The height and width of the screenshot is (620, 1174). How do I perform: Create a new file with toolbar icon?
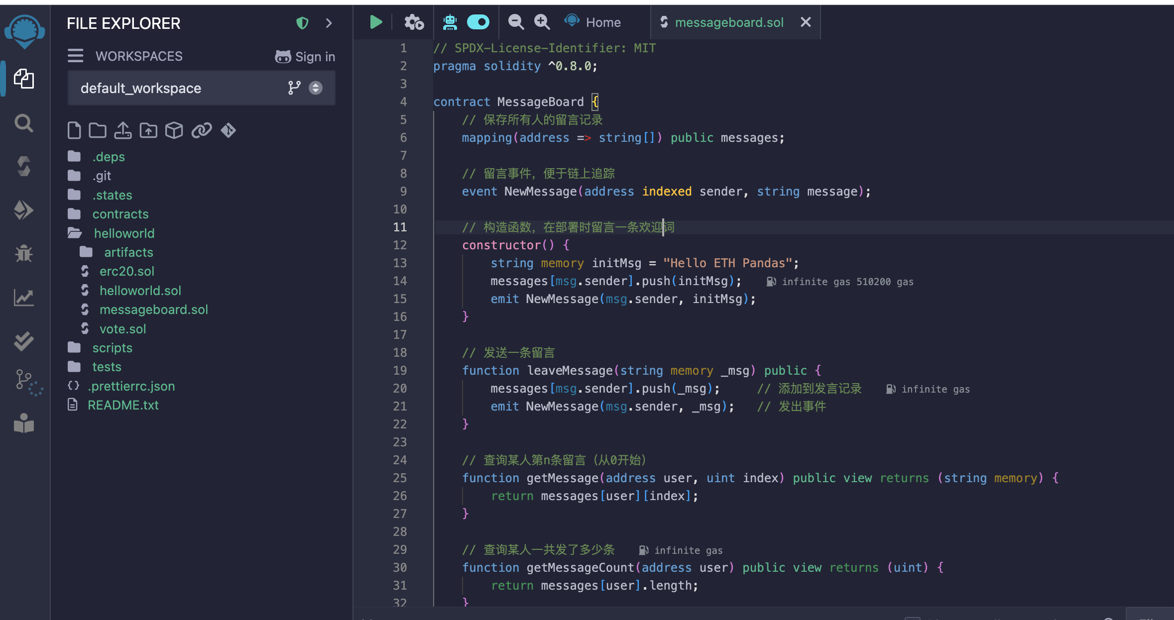tap(74, 130)
